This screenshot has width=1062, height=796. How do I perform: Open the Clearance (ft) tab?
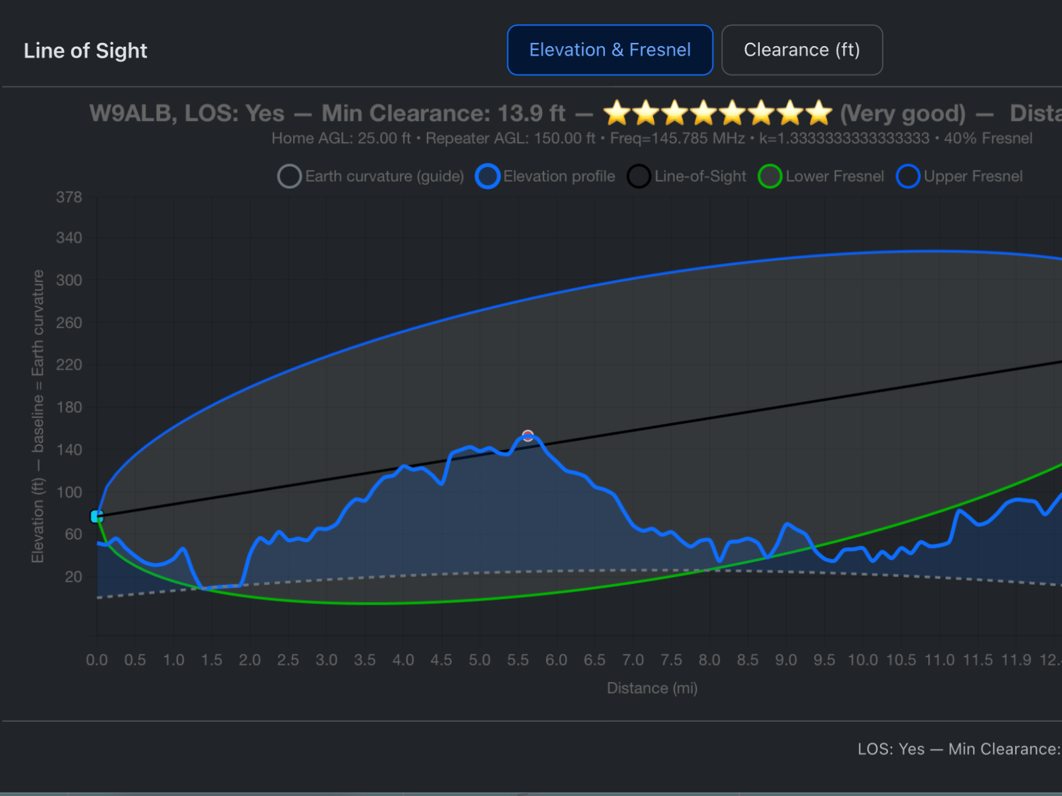point(801,50)
